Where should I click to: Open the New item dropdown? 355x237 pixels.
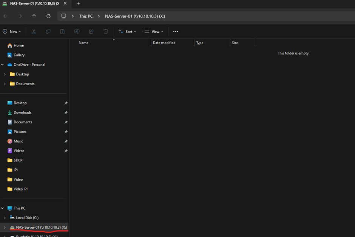tap(12, 32)
